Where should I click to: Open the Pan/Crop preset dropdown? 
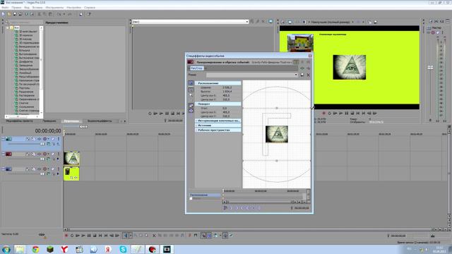coord(296,75)
